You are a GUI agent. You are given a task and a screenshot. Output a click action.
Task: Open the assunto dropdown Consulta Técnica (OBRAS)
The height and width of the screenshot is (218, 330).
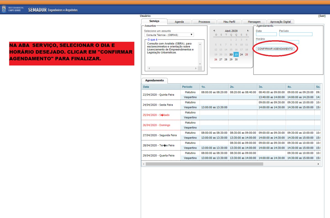[169, 35]
